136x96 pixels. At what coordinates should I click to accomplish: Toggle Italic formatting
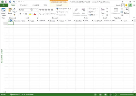coord(23,14)
